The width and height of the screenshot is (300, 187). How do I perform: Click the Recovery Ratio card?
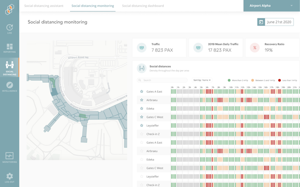(x=273, y=47)
